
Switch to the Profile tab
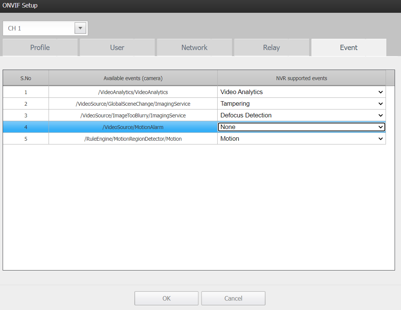click(40, 47)
